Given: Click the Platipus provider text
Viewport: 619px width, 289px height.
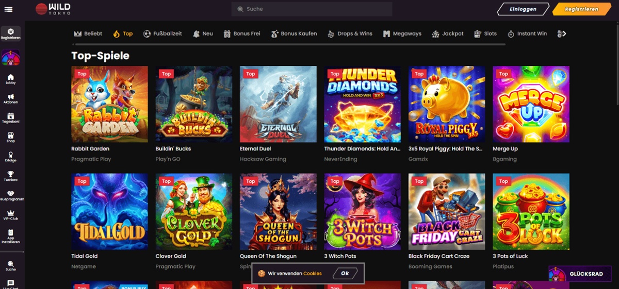Looking at the screenshot, I should tap(503, 267).
